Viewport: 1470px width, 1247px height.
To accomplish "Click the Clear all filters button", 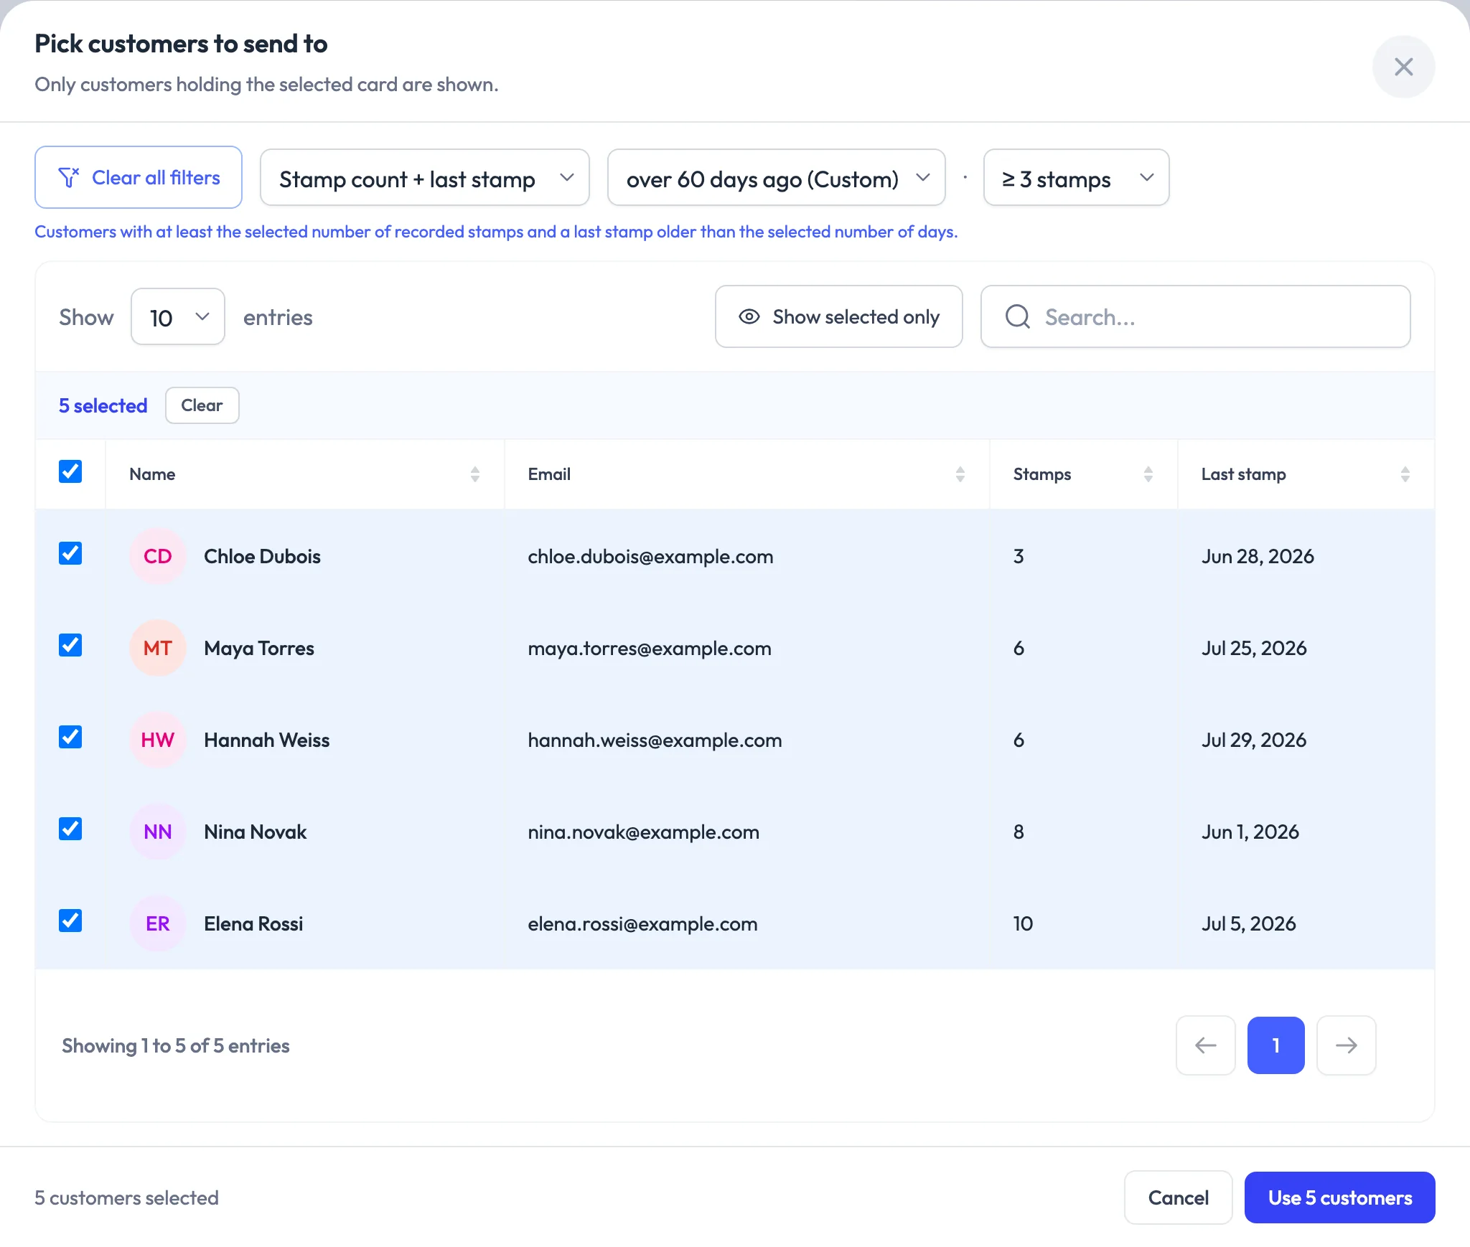I will point(139,177).
